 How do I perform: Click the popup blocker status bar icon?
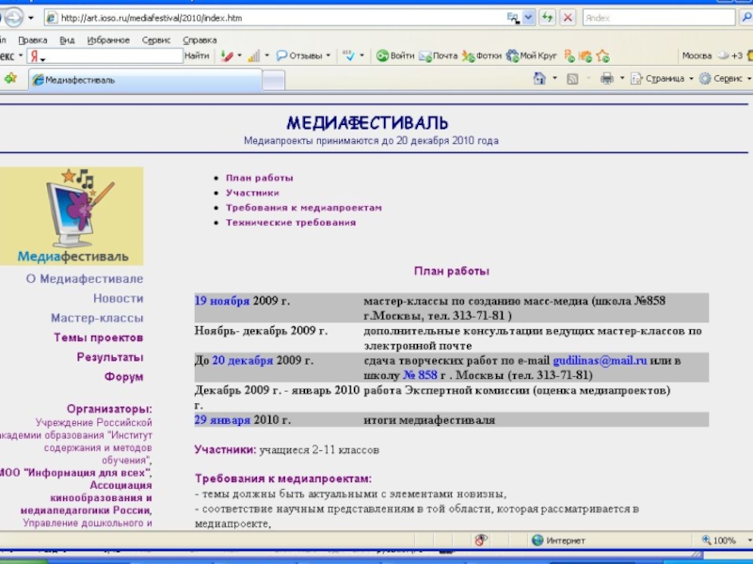tap(481, 540)
